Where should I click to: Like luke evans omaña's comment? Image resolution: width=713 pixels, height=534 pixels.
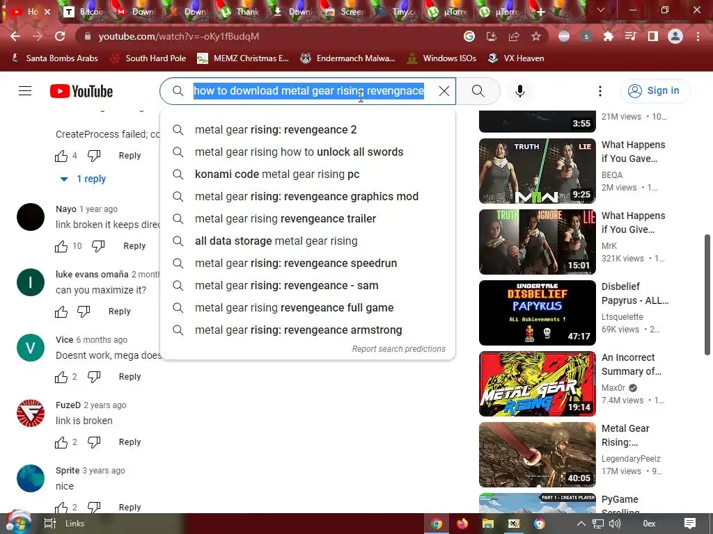[61, 311]
